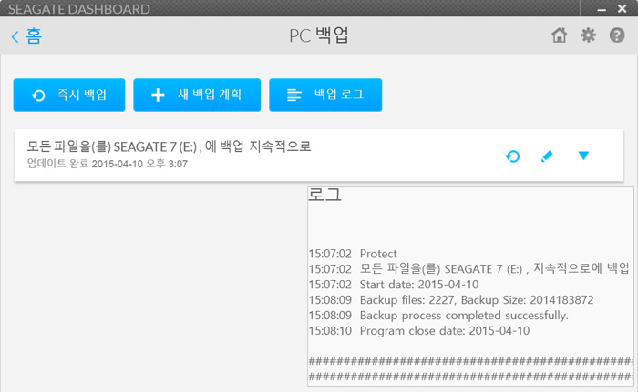Click the PC 백업 page title
The height and width of the screenshot is (392, 638).
point(319,35)
